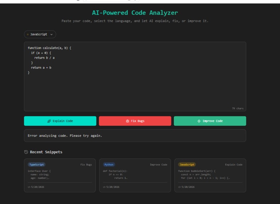
Task: Click inside the code editor text area
Action: pyautogui.click(x=135, y=77)
